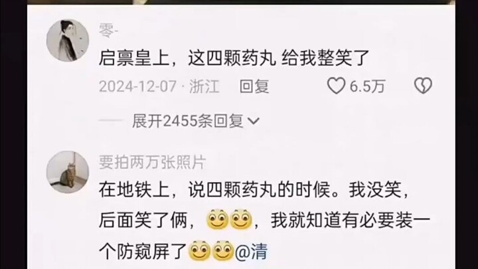Screen dimensions: 478x269
Task: Tap the smiley emoji just before 我就知道
Action: tap(241, 220)
